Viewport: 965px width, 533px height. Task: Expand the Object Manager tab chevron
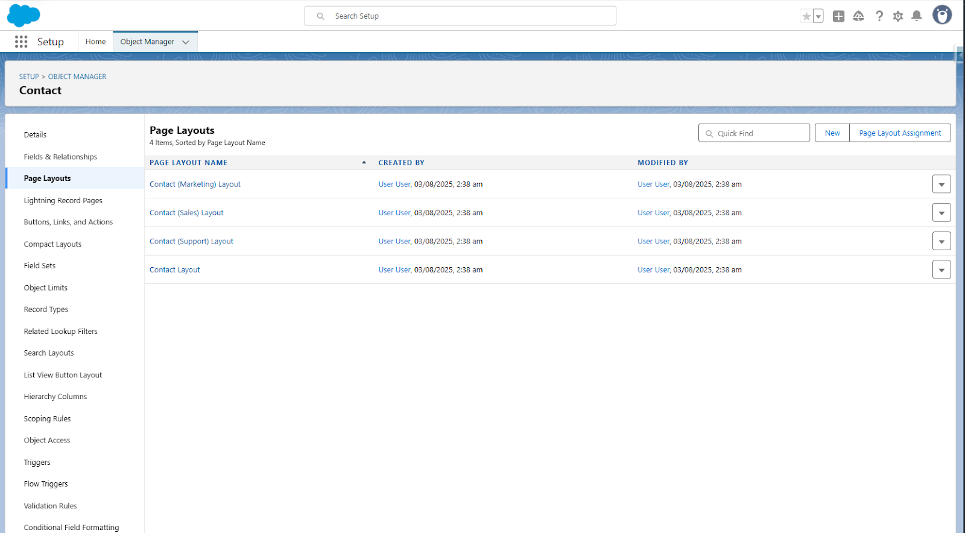tap(186, 42)
